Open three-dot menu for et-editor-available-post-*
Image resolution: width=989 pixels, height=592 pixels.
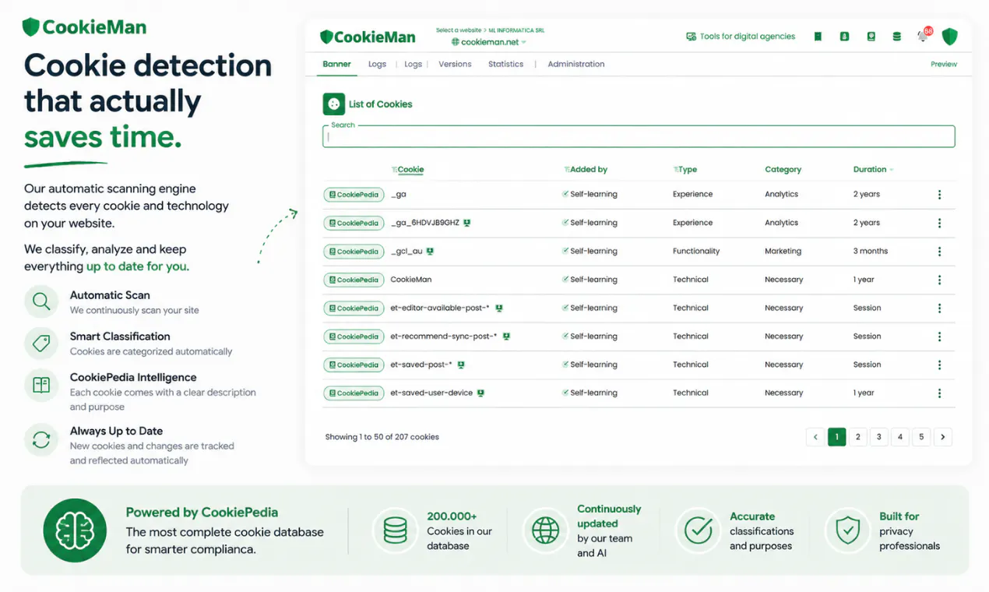point(939,308)
